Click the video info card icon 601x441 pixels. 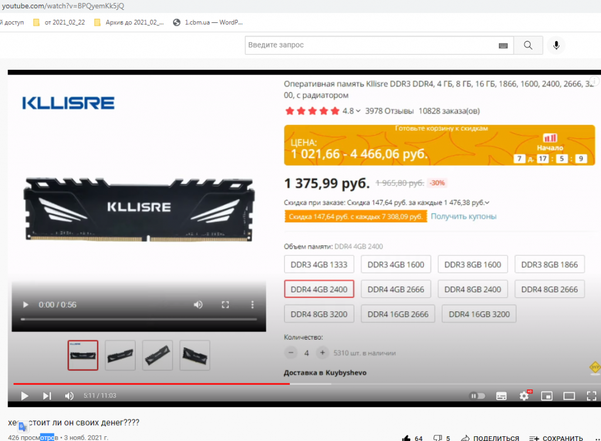tap(594, 81)
